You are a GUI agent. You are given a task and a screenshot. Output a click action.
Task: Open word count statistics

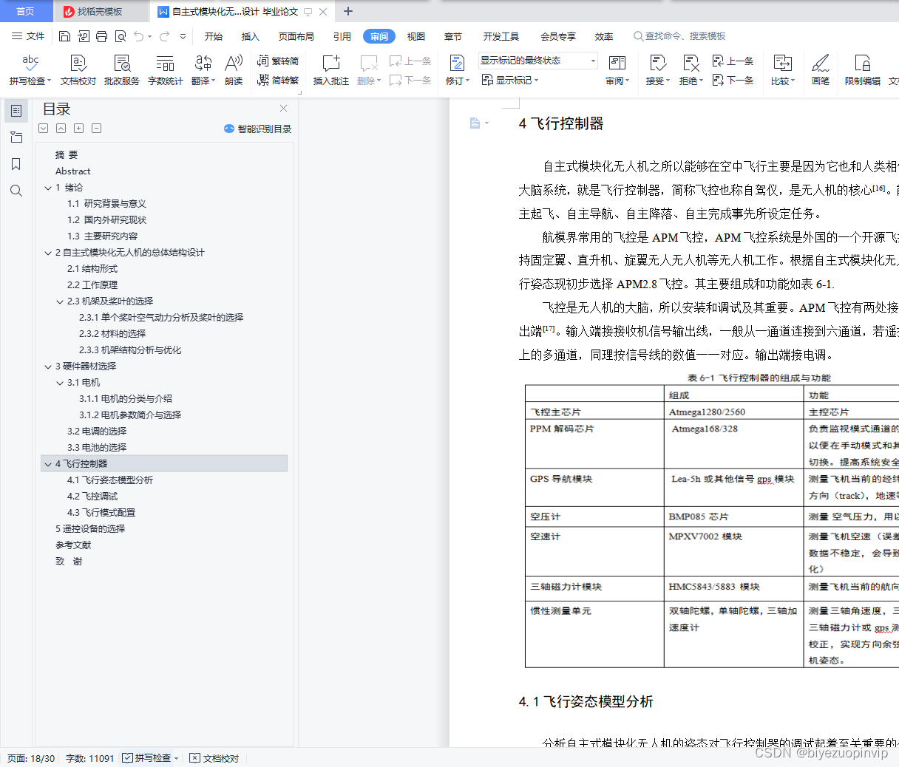166,70
